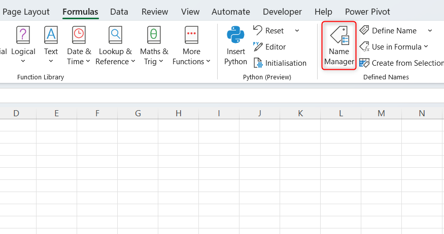Click the Python Reset icon
The height and width of the screenshot is (234, 444).
point(258,30)
